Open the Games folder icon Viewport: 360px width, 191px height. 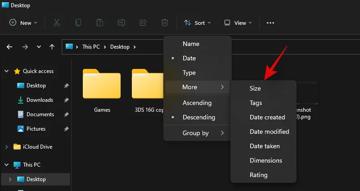[102, 84]
